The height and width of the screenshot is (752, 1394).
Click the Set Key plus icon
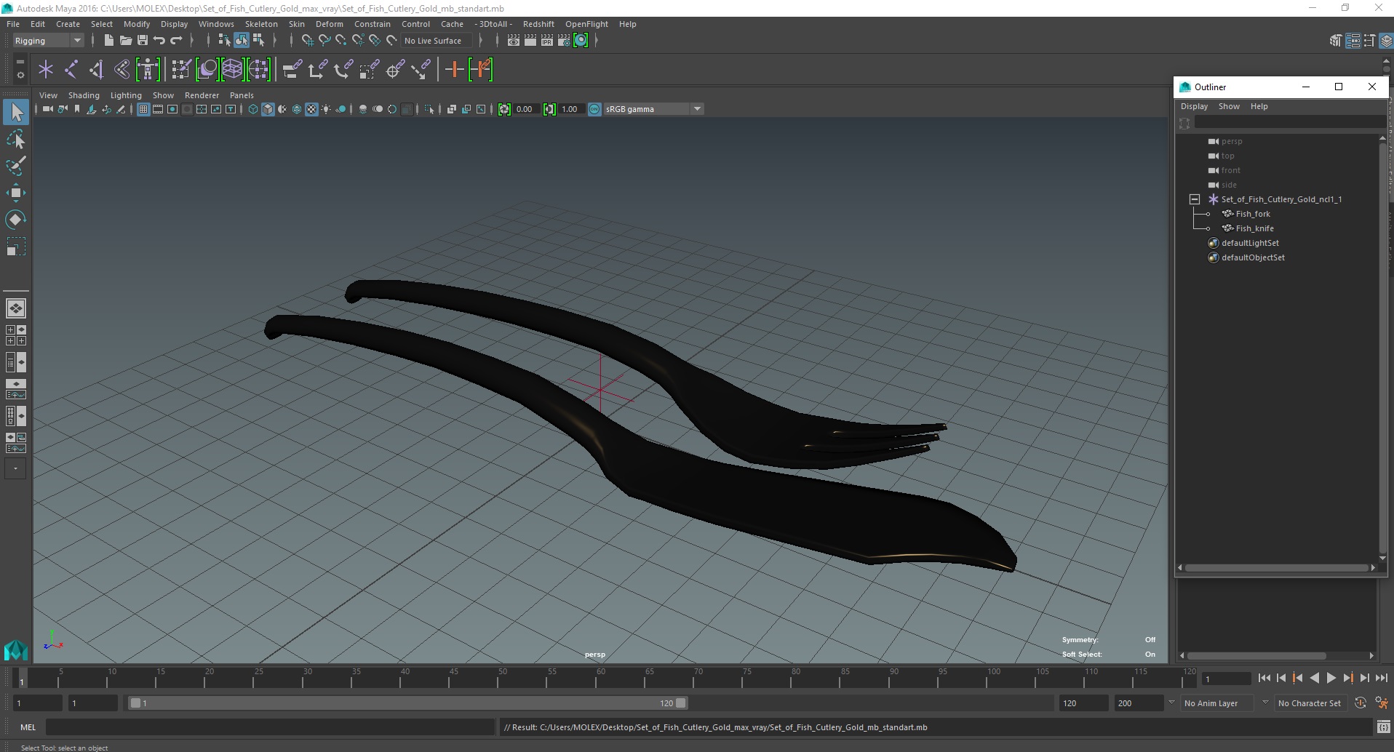point(454,70)
